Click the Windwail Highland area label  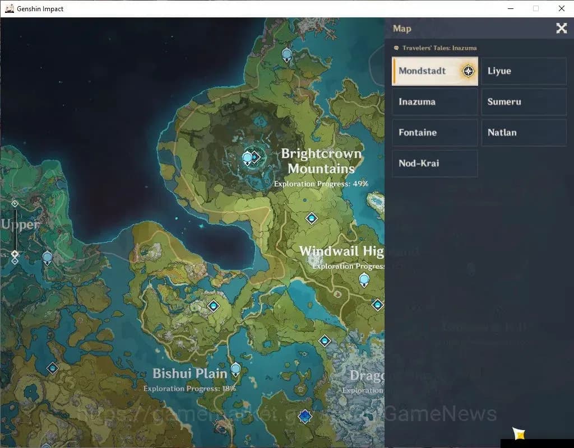tap(341, 251)
